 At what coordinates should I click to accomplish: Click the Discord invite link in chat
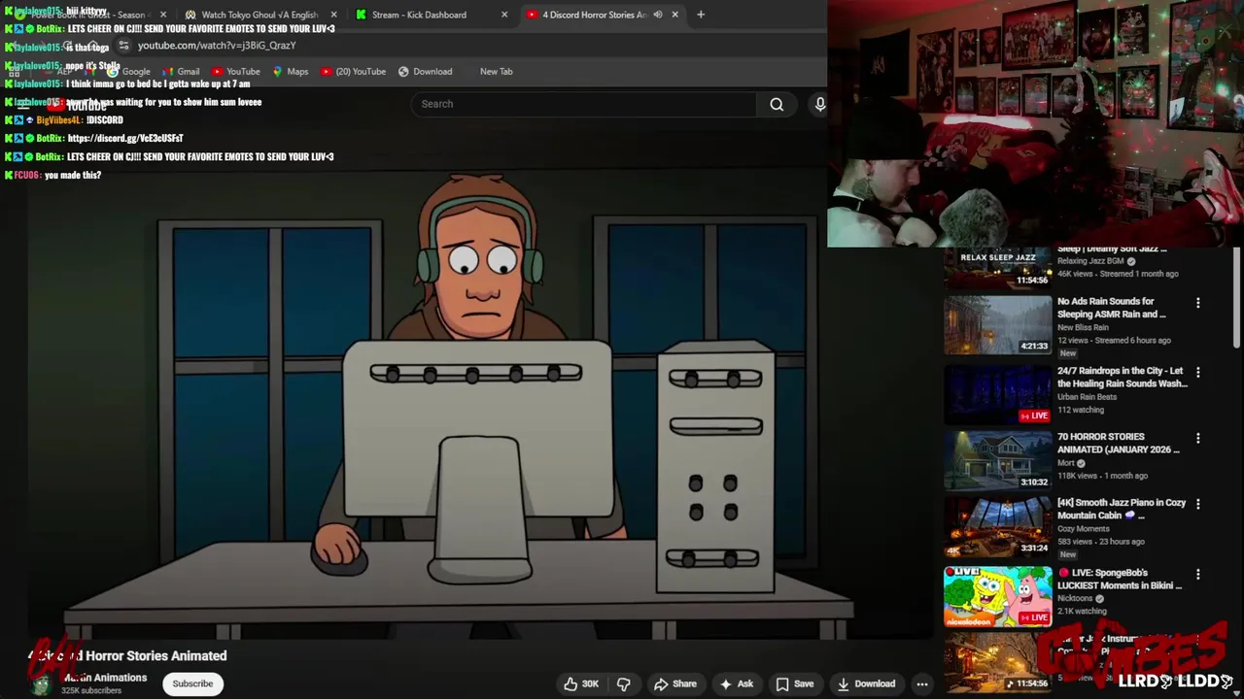point(125,138)
